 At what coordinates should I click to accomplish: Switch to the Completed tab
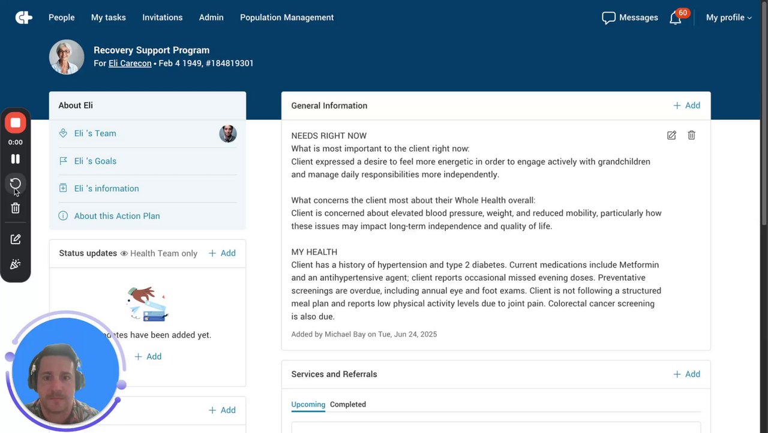[x=348, y=404]
